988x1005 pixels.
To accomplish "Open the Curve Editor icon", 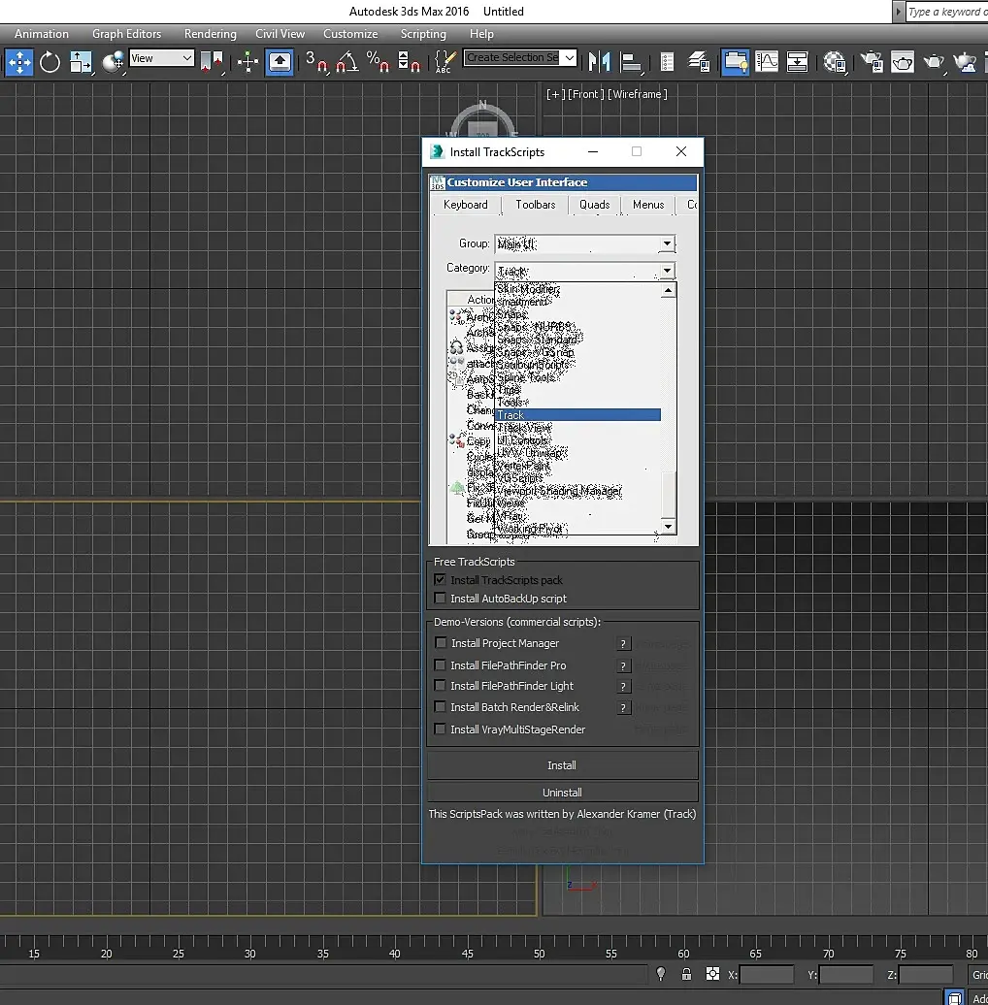I will [x=767, y=62].
